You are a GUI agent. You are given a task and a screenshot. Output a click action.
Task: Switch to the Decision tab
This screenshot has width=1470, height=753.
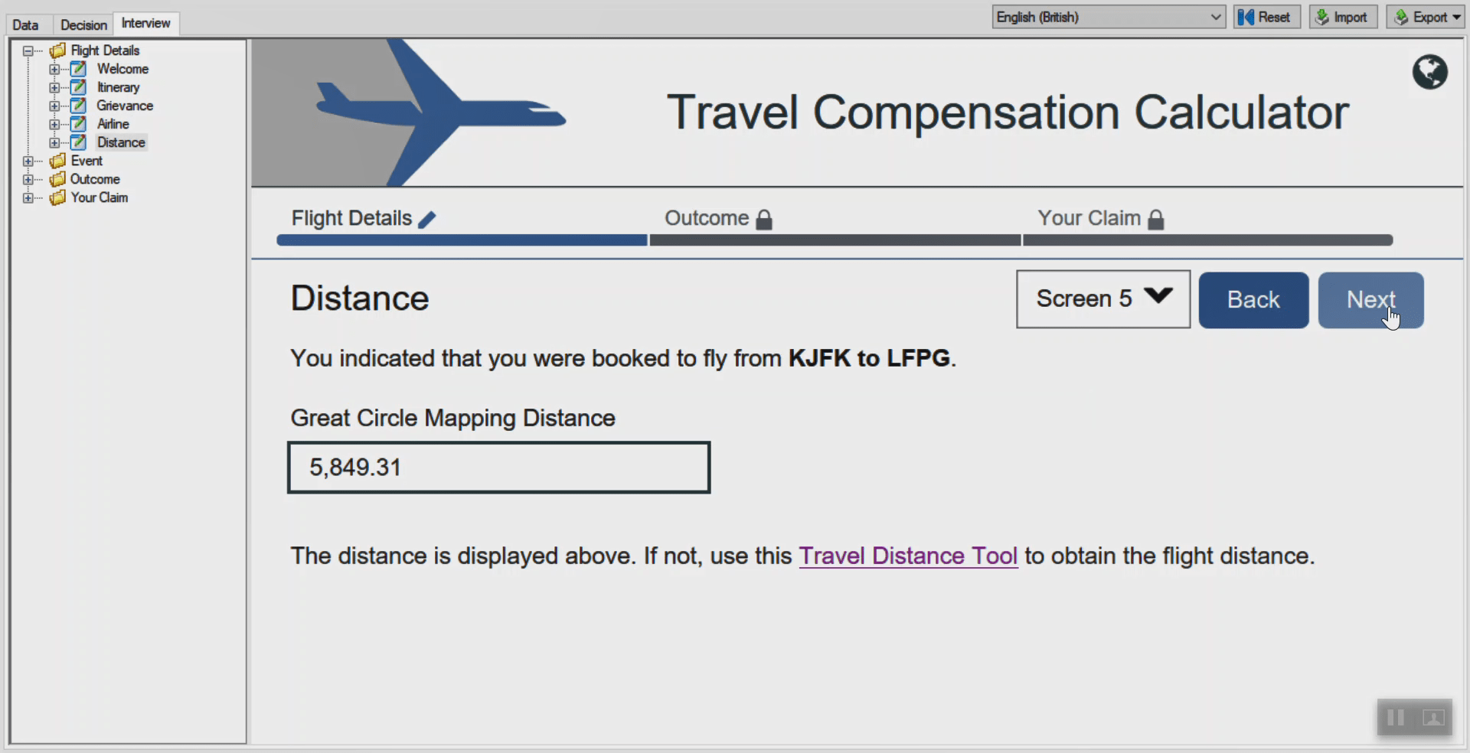(x=83, y=24)
